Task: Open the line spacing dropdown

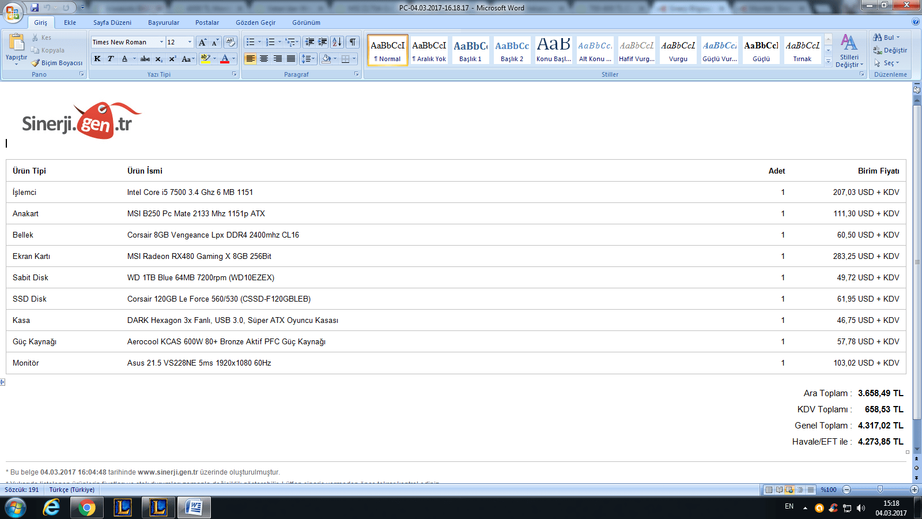Action: [x=309, y=59]
